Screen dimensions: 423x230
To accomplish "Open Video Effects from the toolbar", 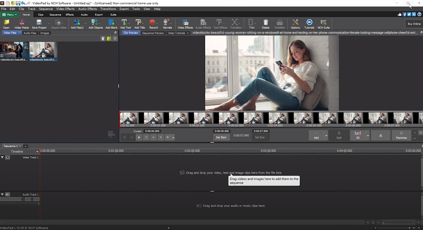I will 185,24.
